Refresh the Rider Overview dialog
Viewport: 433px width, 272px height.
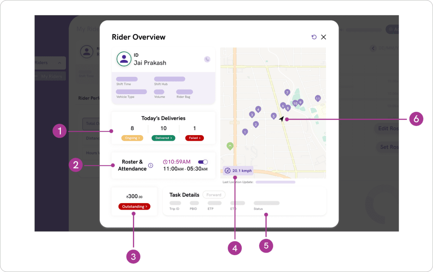coord(314,37)
